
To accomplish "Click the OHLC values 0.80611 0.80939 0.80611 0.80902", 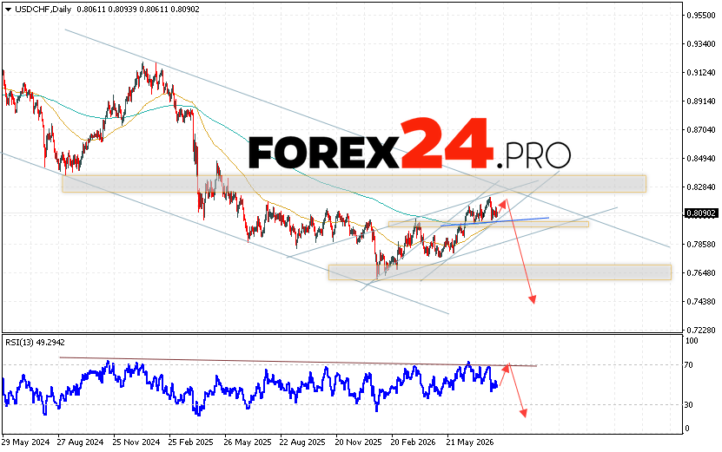I will 138,10.
